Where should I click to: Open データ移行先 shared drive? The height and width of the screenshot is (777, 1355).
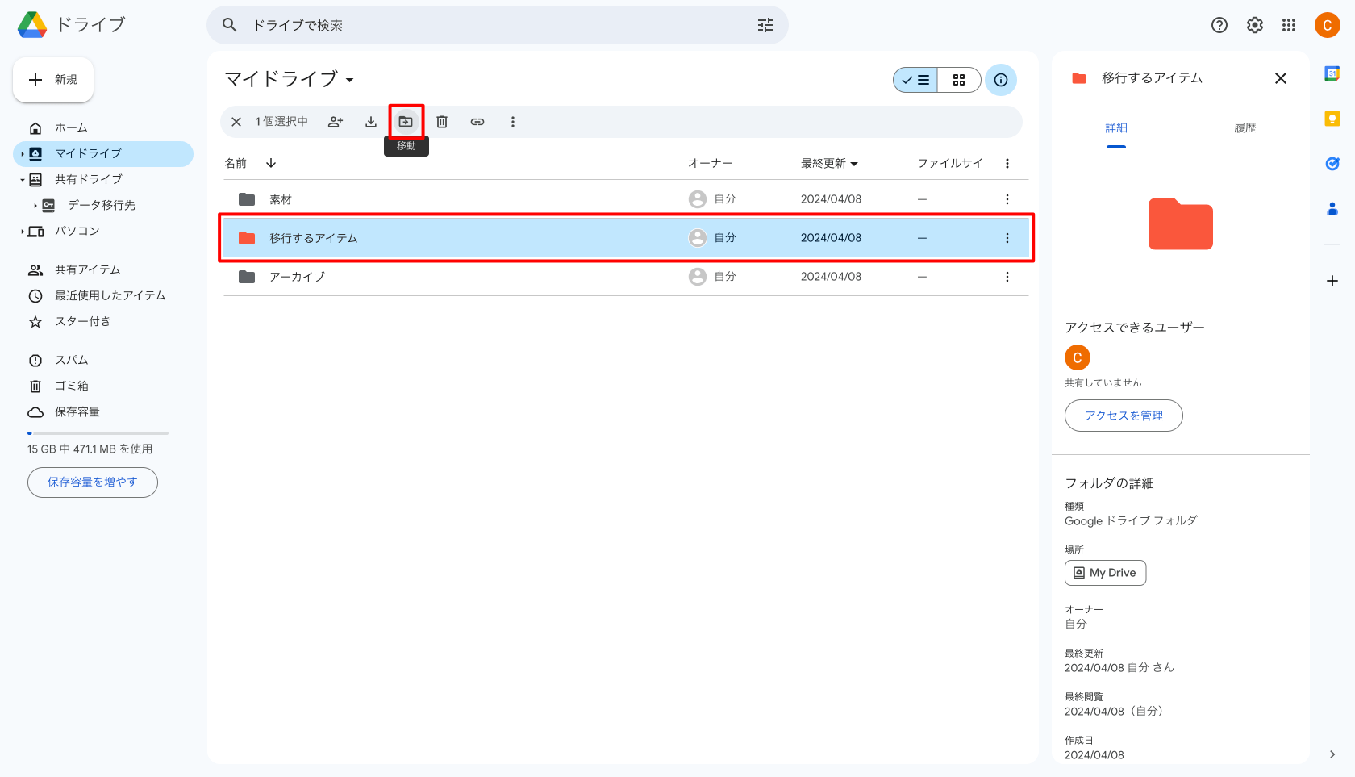click(102, 206)
